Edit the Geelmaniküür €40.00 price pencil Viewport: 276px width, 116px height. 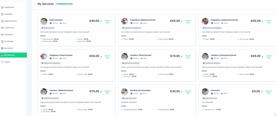pos(101,21)
